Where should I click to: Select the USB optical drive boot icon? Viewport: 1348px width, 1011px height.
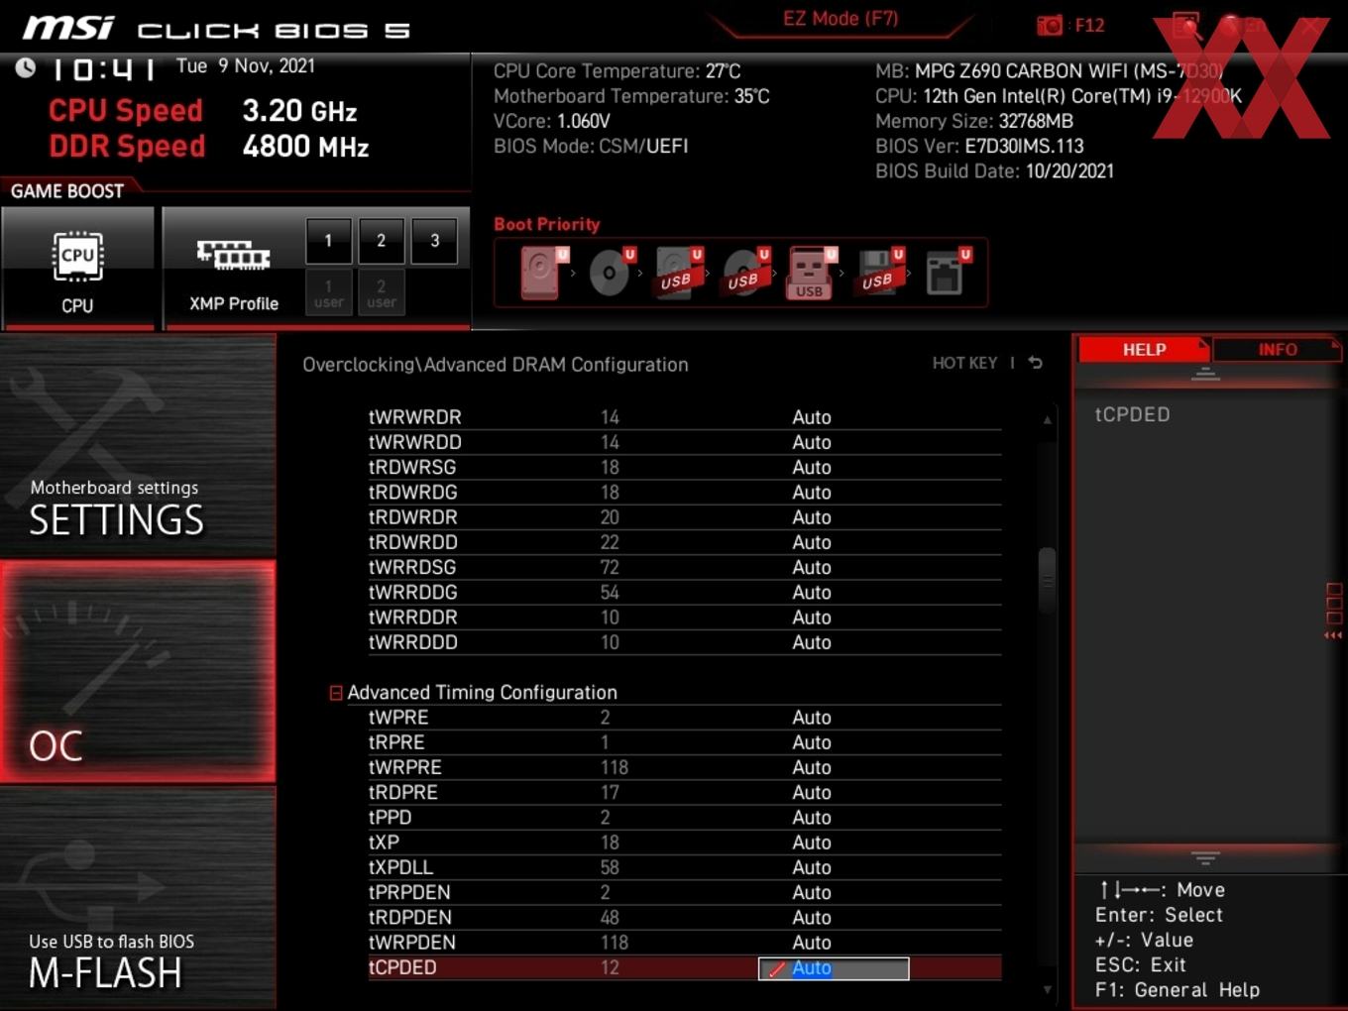click(744, 273)
